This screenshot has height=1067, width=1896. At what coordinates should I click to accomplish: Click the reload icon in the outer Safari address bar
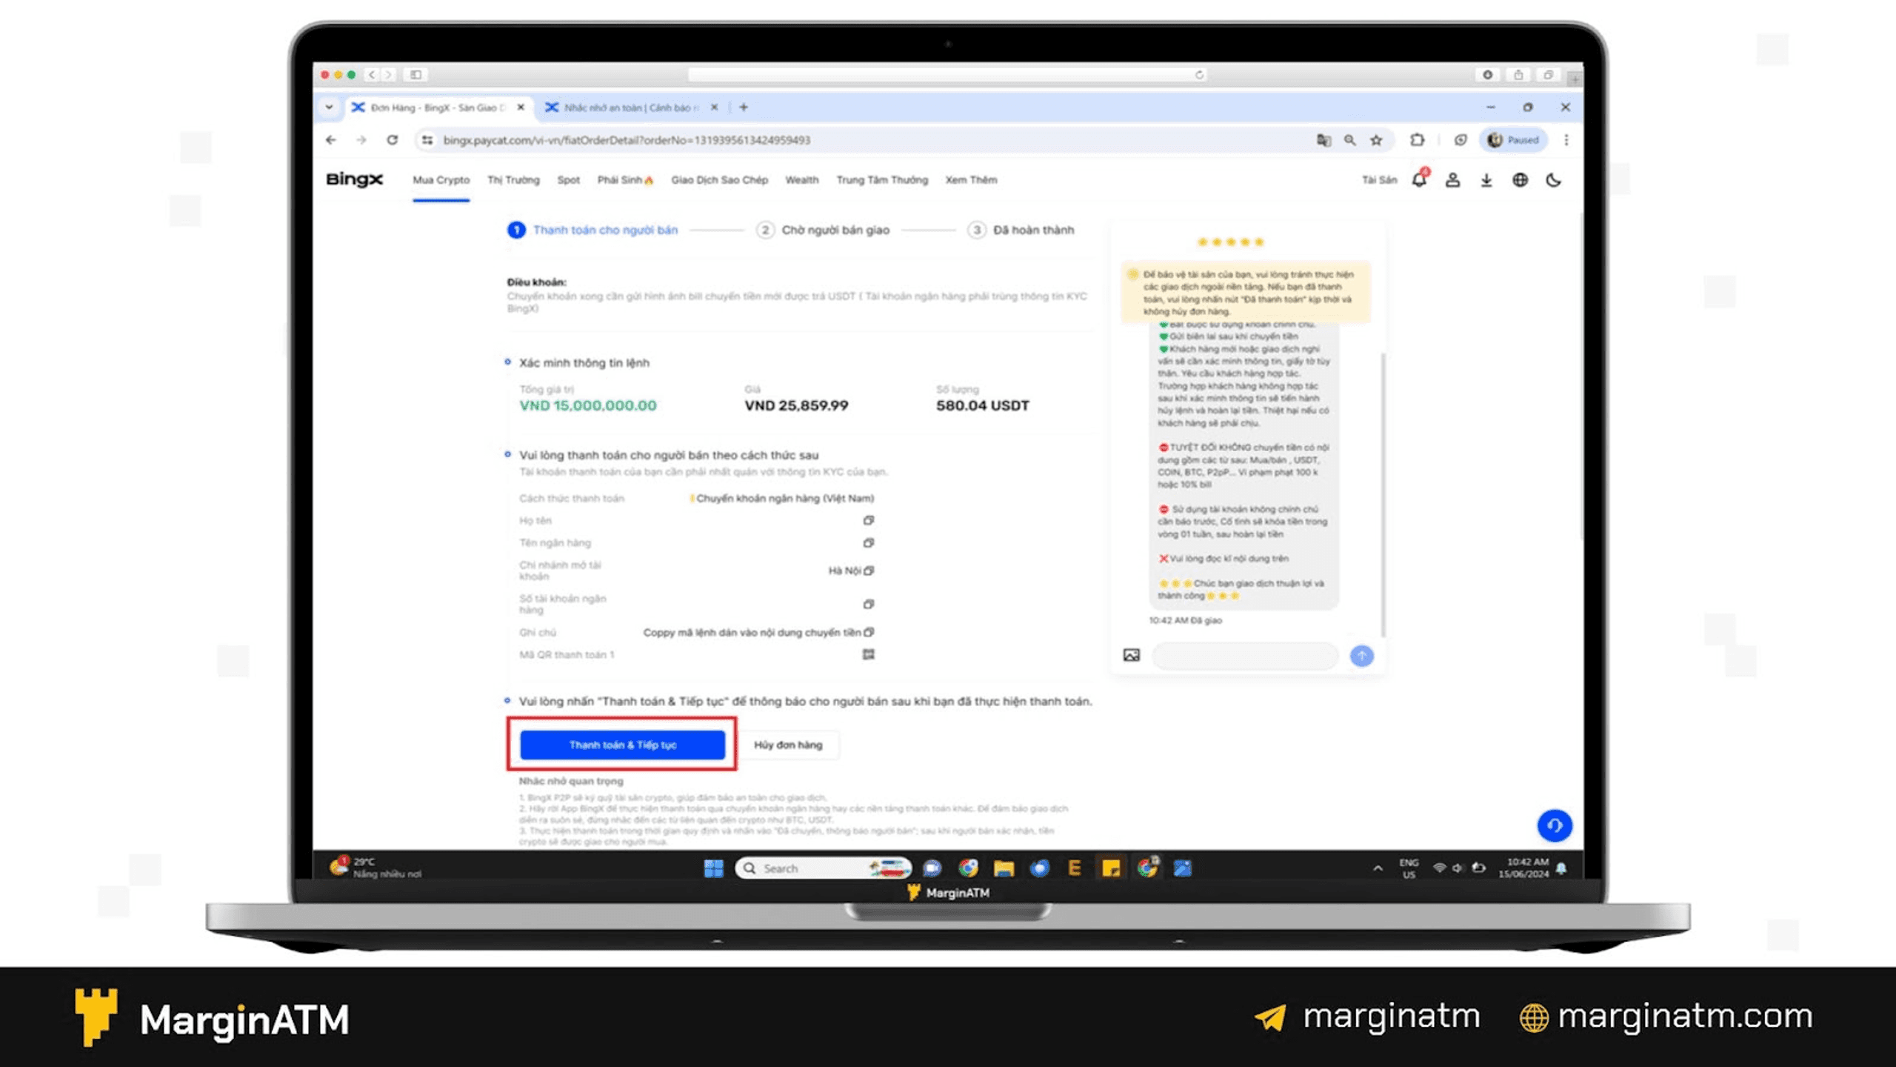point(1199,75)
